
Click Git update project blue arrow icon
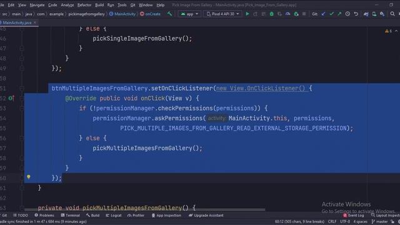[323, 14]
